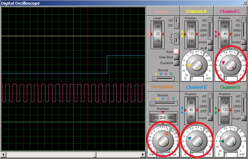Click the Horizontal timebase dial
The height and width of the screenshot is (159, 248).
163,141
